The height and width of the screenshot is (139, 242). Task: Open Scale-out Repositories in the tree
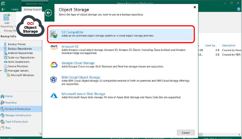point(21,57)
